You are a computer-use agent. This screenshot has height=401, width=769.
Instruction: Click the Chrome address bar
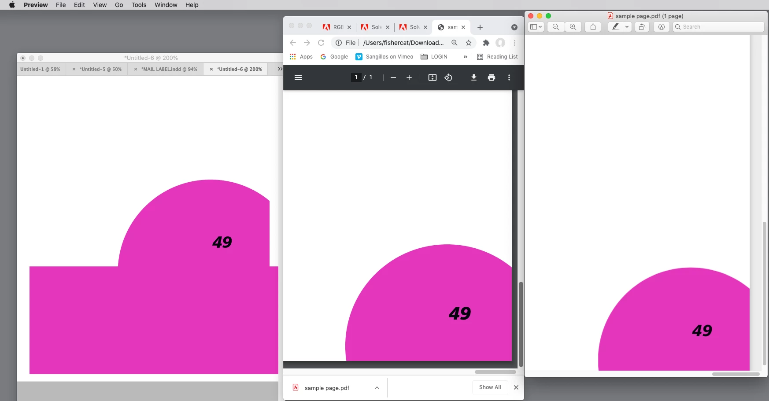(403, 43)
